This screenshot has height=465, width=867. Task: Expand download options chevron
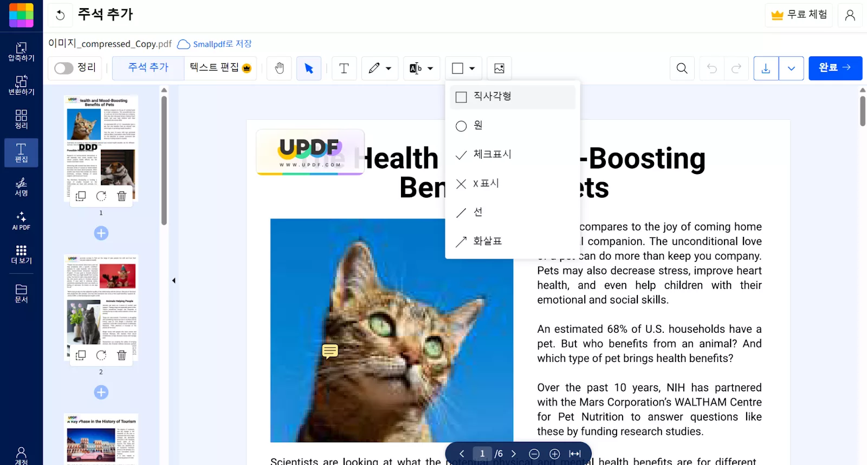coord(791,68)
